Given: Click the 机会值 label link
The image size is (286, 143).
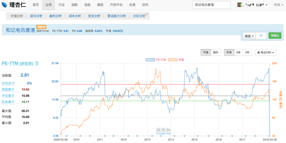Looking at the screenshot, I should 7,102.
